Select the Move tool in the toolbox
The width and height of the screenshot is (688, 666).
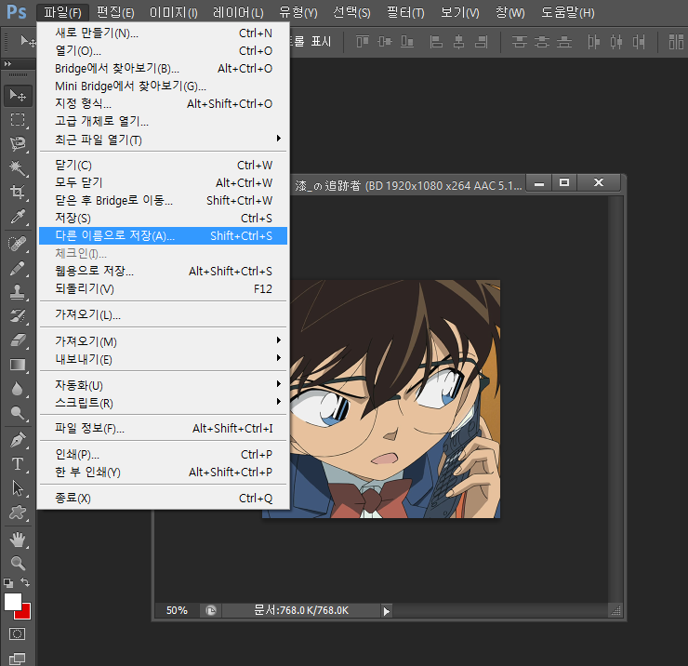point(18,95)
